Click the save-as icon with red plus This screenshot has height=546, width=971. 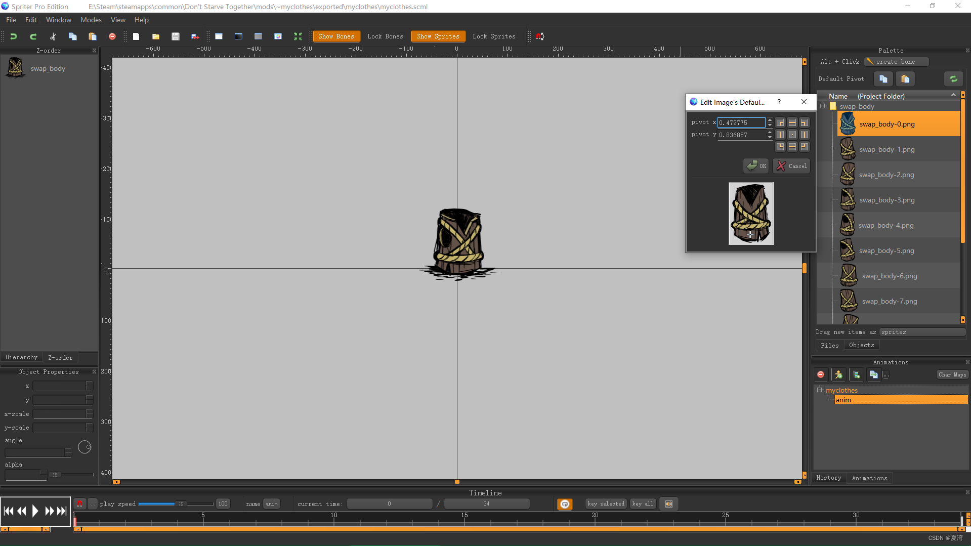click(195, 36)
